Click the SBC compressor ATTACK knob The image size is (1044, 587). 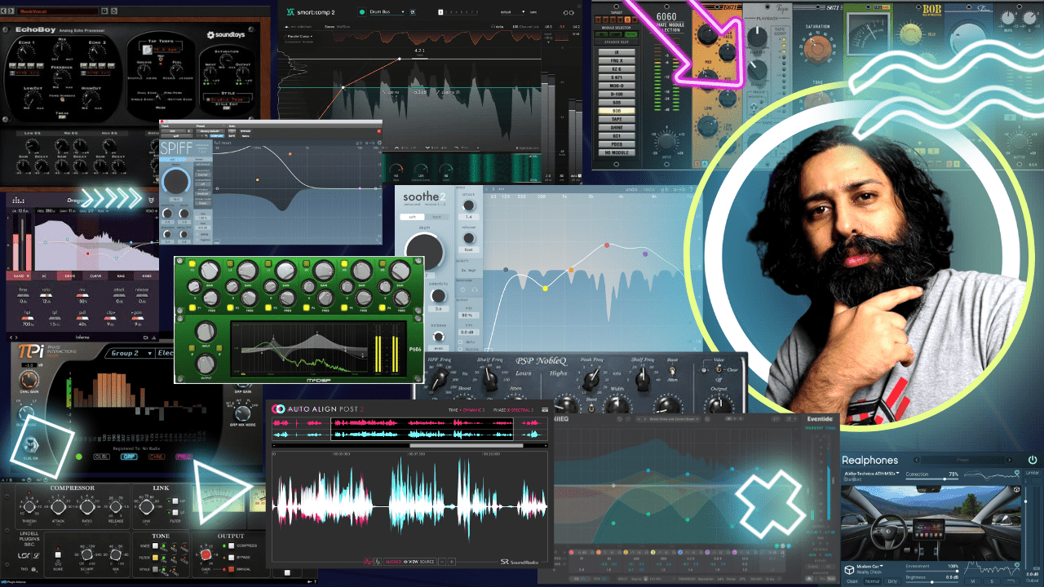tap(58, 507)
